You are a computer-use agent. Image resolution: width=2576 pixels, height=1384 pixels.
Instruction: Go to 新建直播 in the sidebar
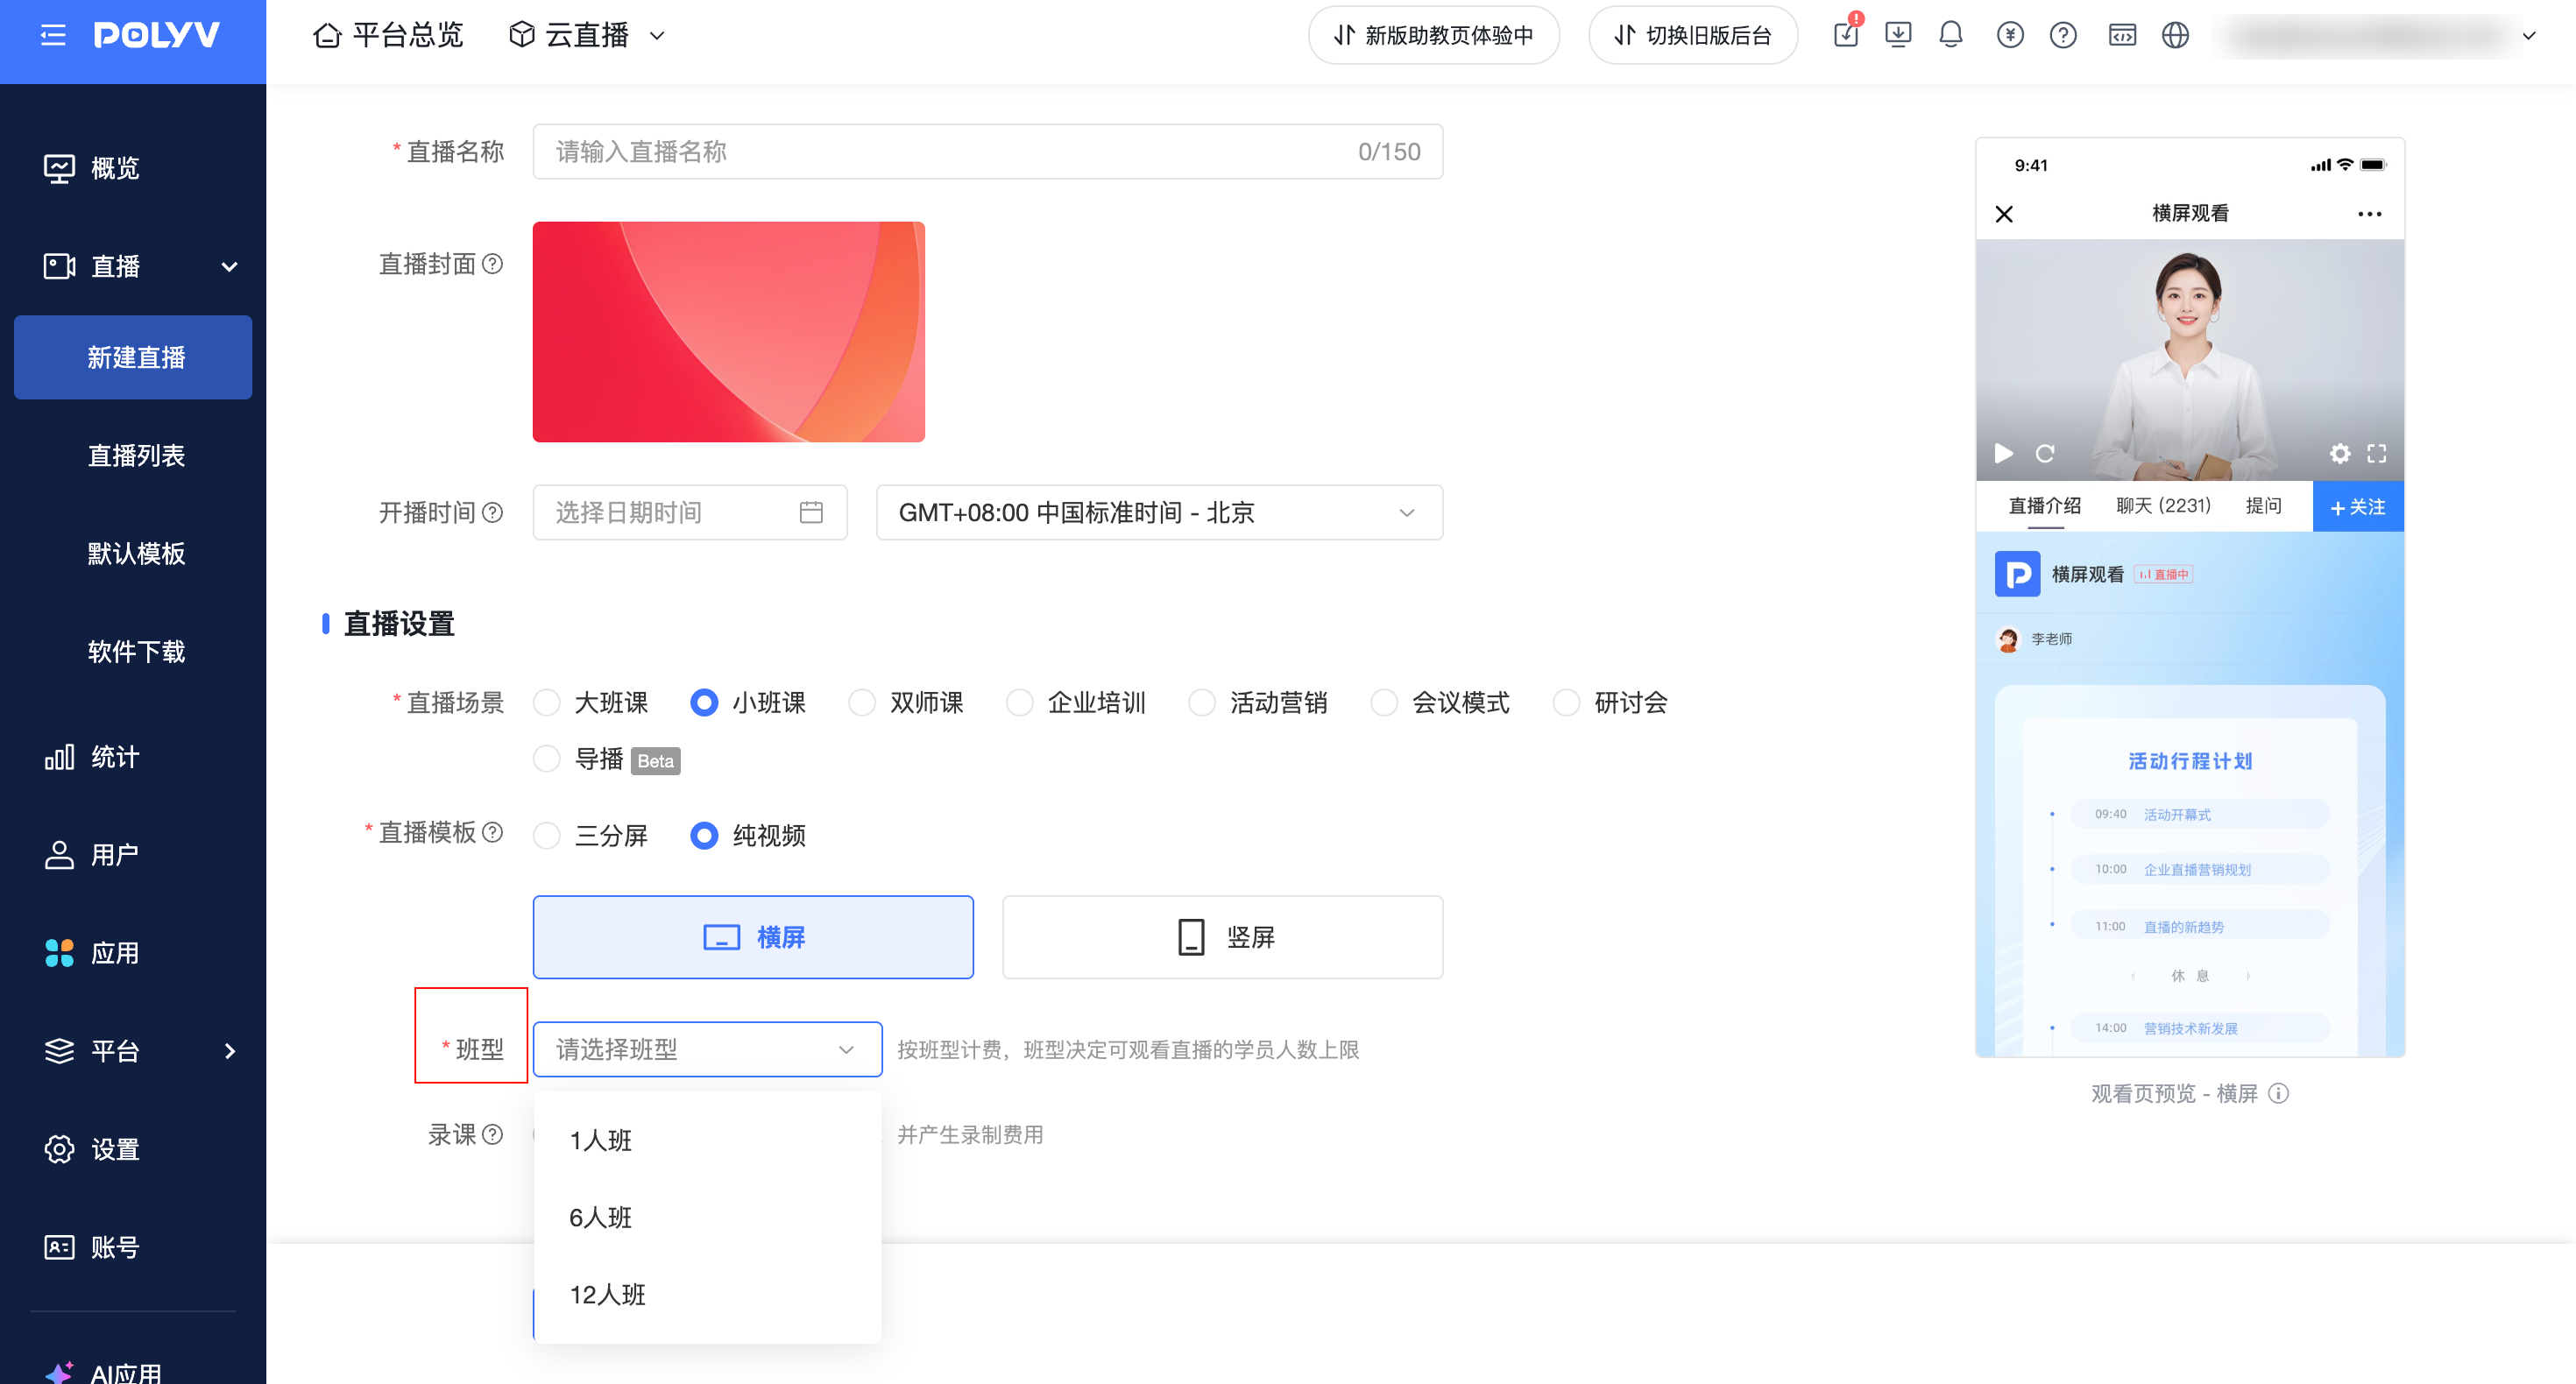tap(133, 357)
